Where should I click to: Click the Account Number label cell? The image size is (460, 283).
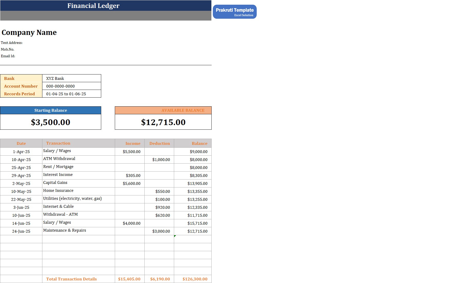pos(21,86)
